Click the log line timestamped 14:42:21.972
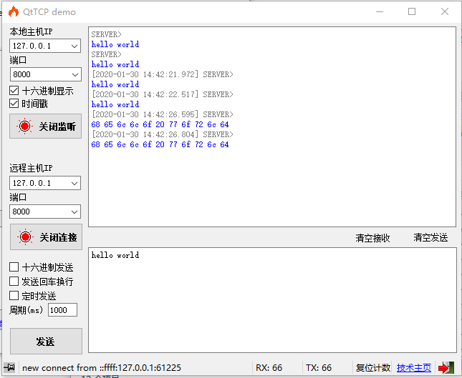 (x=163, y=74)
